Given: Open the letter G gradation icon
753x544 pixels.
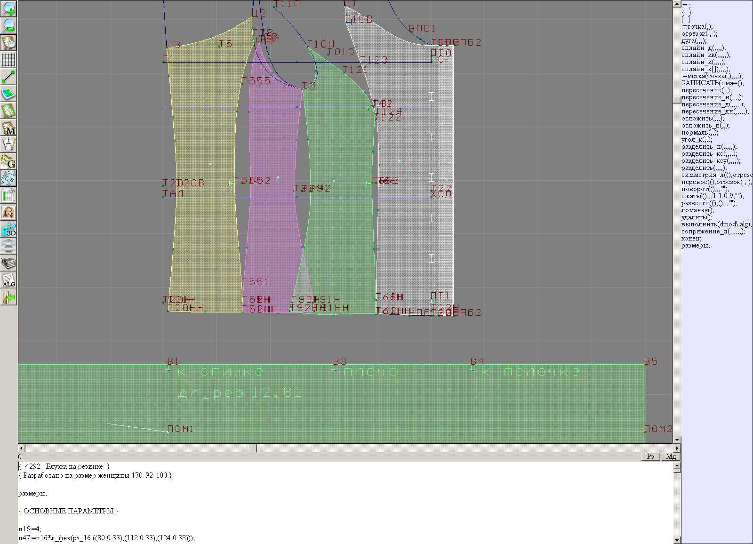Looking at the screenshot, I should point(8,161).
